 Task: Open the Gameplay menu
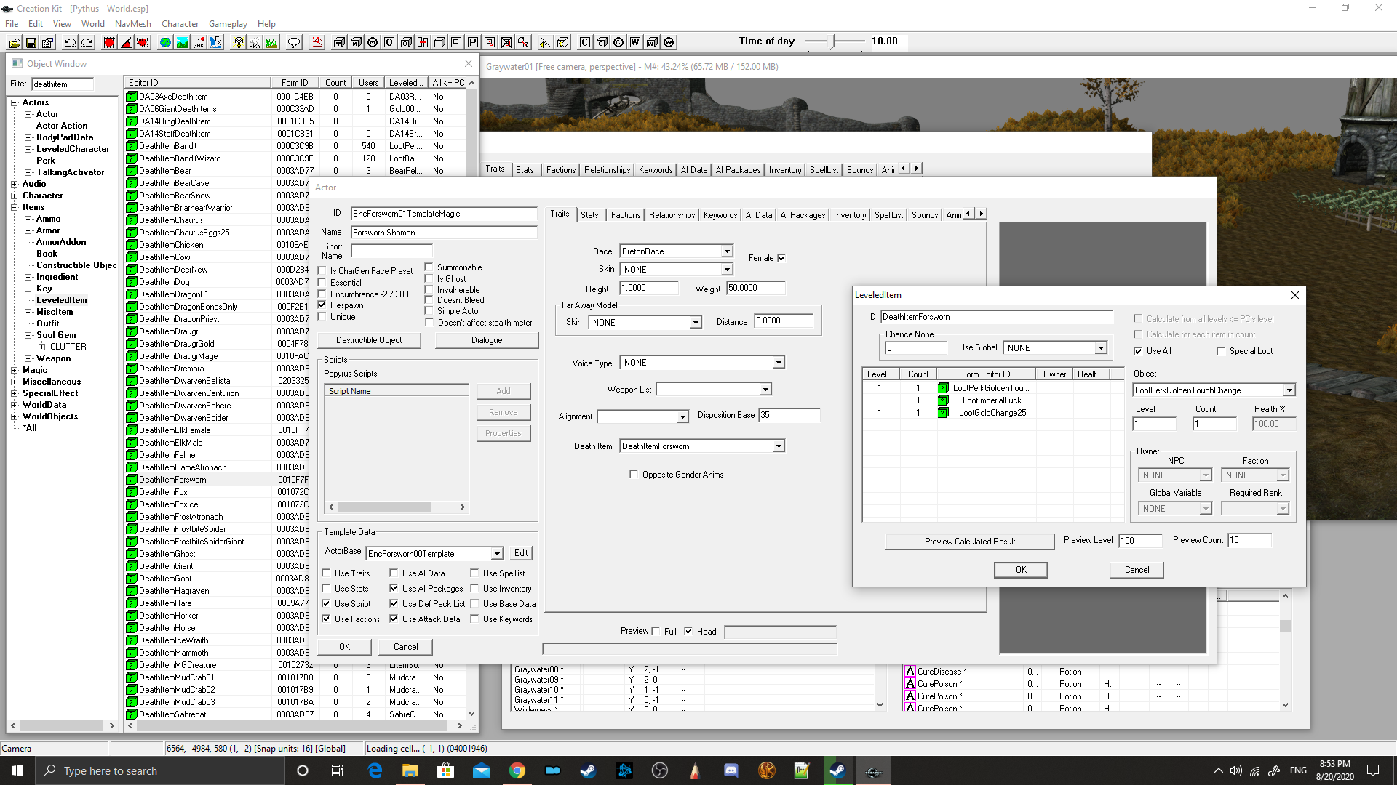(228, 24)
